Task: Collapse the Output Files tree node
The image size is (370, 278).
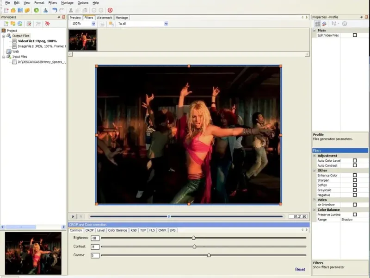Action: [x=4, y=36]
